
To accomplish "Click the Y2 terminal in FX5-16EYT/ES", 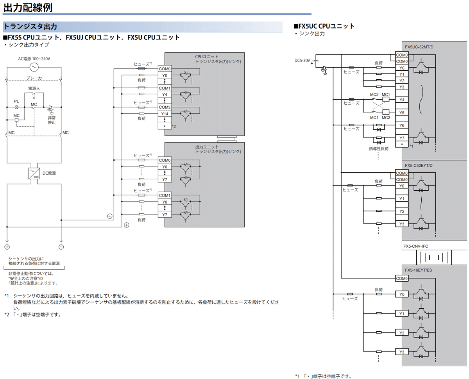I will click(402, 333).
